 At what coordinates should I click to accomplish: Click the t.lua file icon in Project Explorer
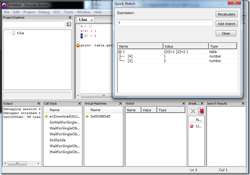13,33
